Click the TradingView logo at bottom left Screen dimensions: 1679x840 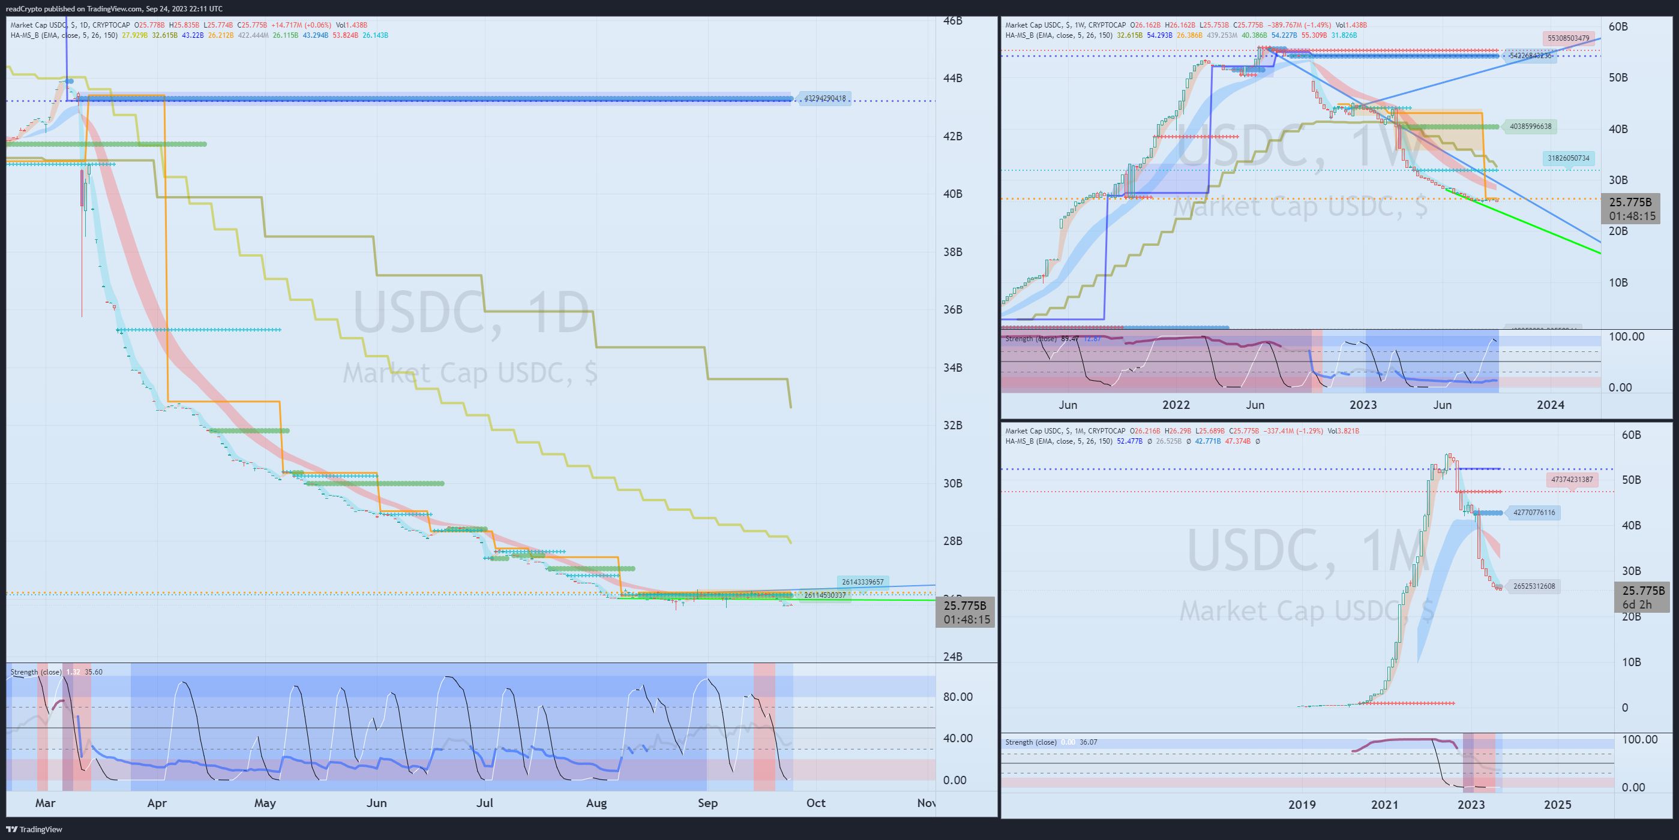(x=34, y=829)
